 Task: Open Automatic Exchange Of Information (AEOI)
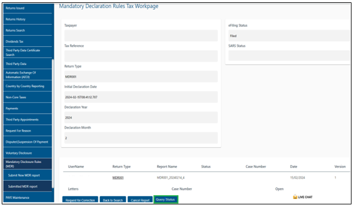(x=28, y=75)
